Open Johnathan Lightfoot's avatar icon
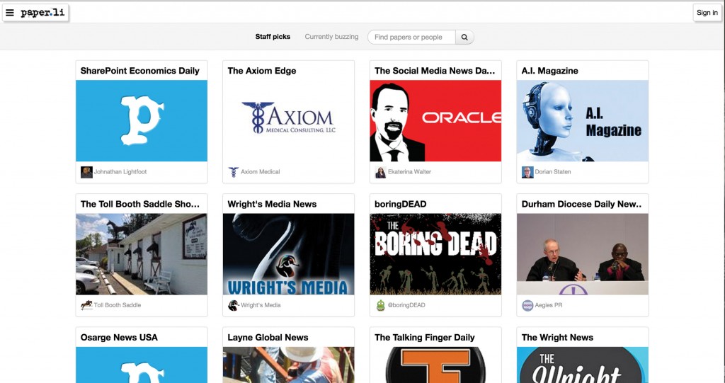 [86, 172]
